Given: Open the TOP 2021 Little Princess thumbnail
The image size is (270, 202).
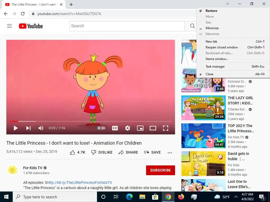Looking at the screenshot, I should pos(203,136).
